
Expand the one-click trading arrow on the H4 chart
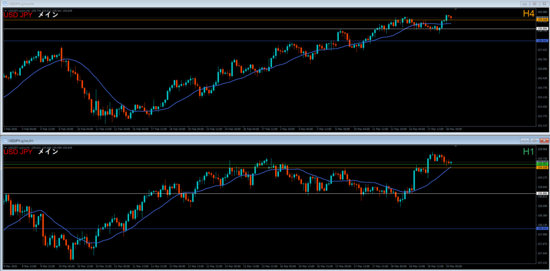5,10
